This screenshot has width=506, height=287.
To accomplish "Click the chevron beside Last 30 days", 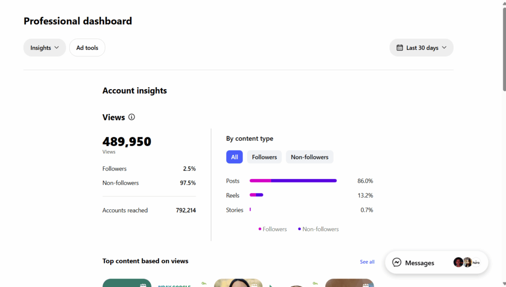I will 444,48.
